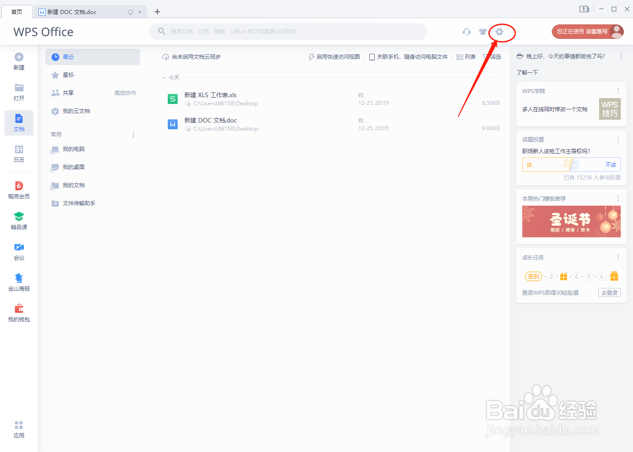Open the 应用 apps grid icon

point(19,425)
